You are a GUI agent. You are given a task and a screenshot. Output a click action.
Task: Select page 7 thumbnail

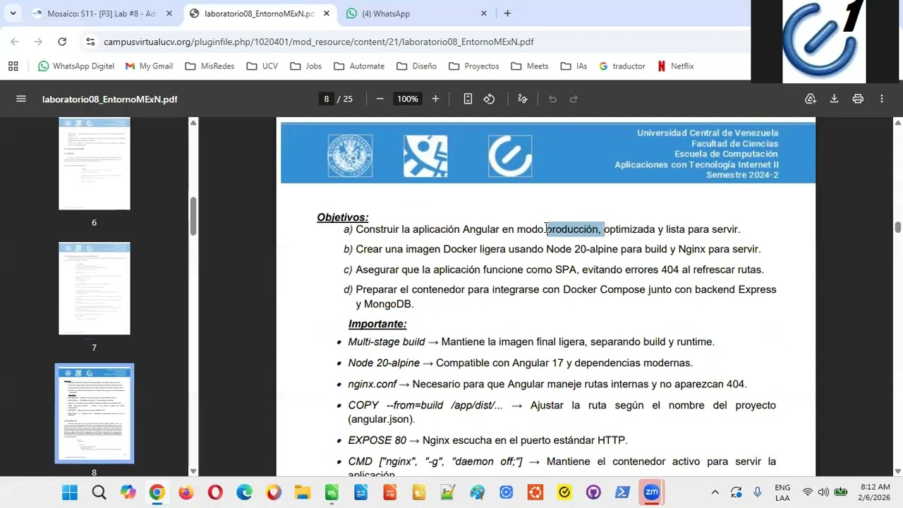(x=95, y=289)
